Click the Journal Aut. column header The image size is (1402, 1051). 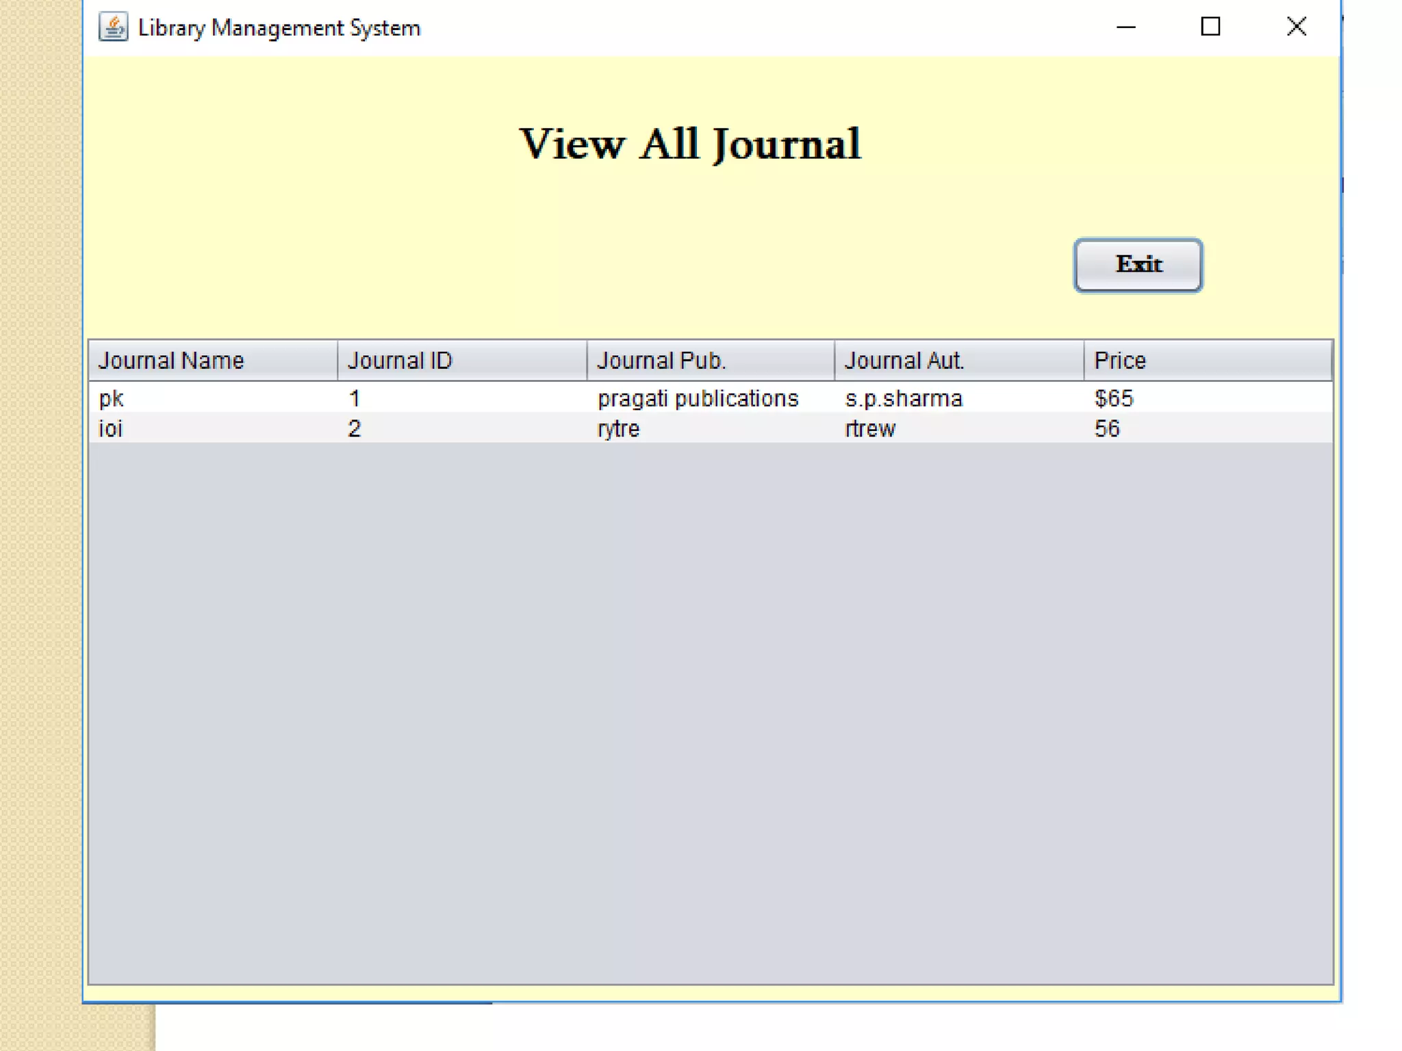click(x=958, y=361)
